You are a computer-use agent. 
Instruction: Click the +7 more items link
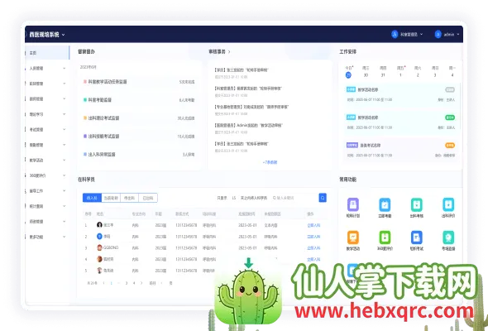[x=270, y=162]
